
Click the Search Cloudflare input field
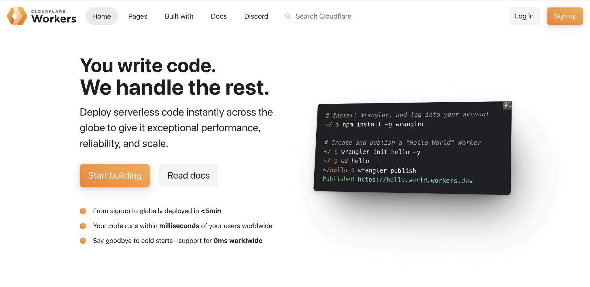[x=323, y=16]
